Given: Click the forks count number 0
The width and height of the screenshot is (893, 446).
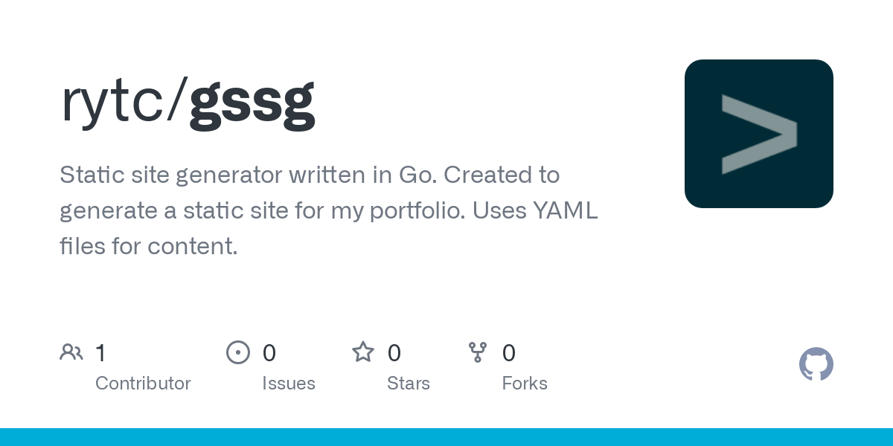Looking at the screenshot, I should (x=509, y=353).
